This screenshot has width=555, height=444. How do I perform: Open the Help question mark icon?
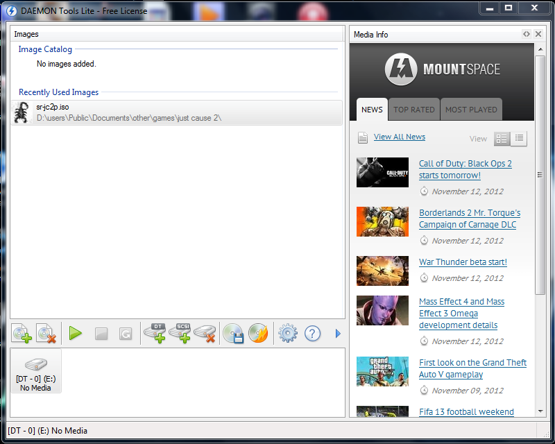[313, 334]
